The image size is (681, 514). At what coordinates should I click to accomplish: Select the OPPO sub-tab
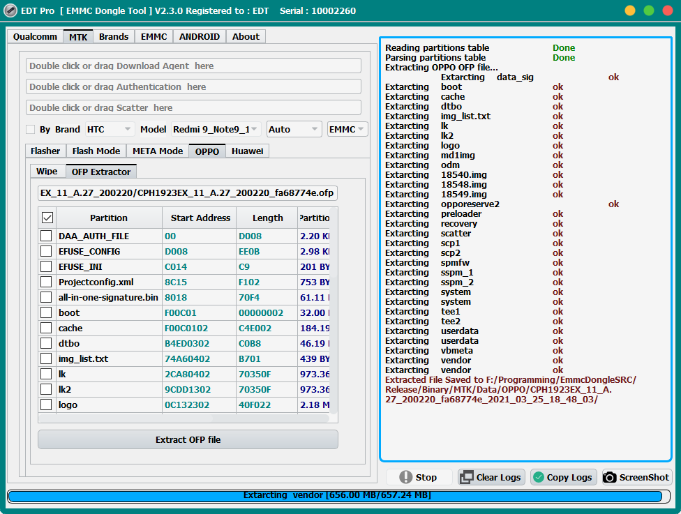207,151
